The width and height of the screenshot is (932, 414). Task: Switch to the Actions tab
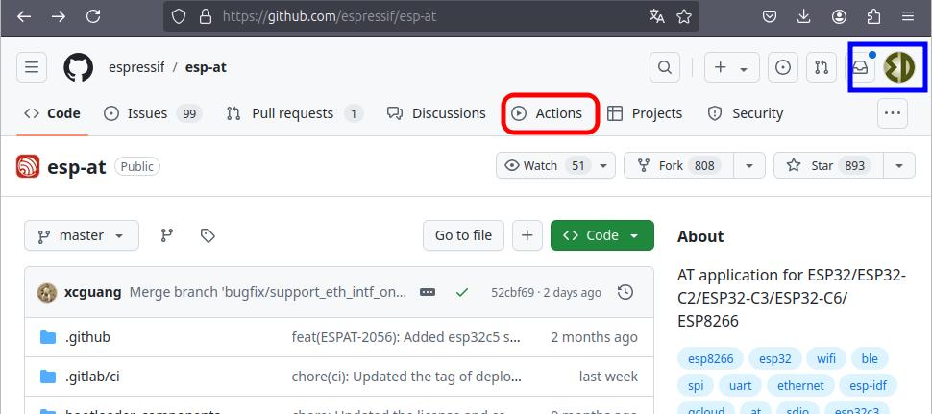pos(551,113)
